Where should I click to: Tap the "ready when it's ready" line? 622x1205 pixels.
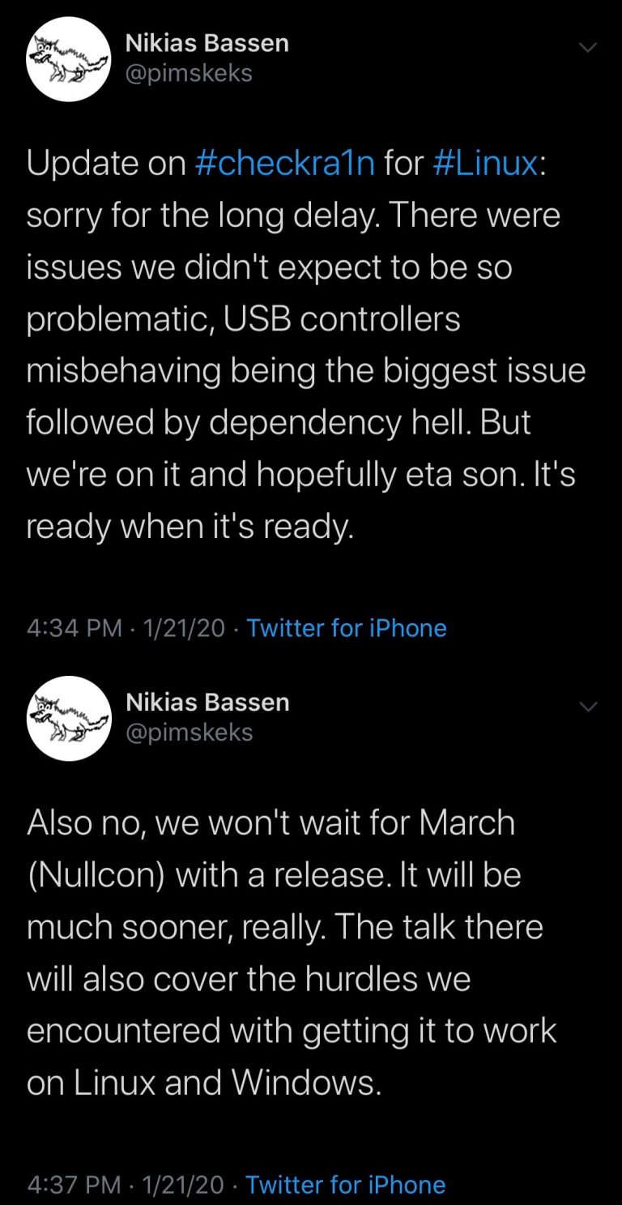[x=190, y=528]
